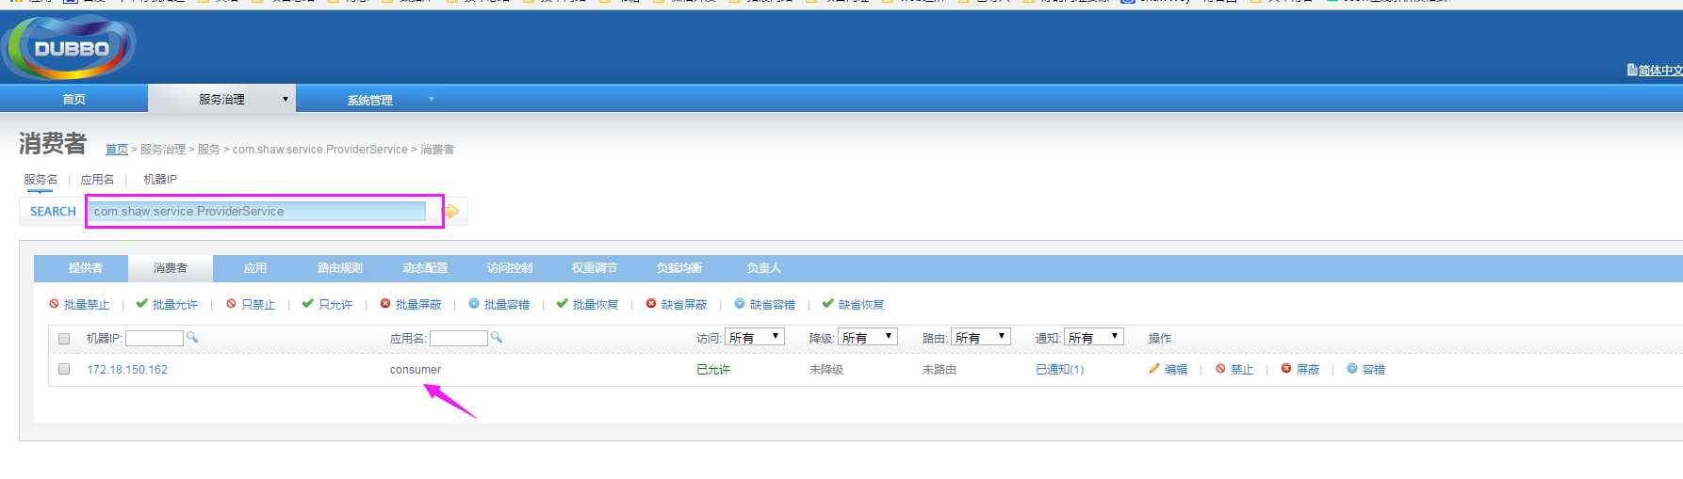The height and width of the screenshot is (479, 1683).
Task: Click the 机器IP filter input box
Action: pyautogui.click(x=155, y=338)
